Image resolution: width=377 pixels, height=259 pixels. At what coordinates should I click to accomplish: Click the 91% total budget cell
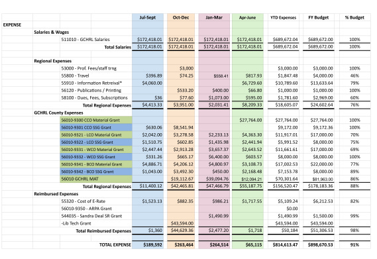click(354, 245)
